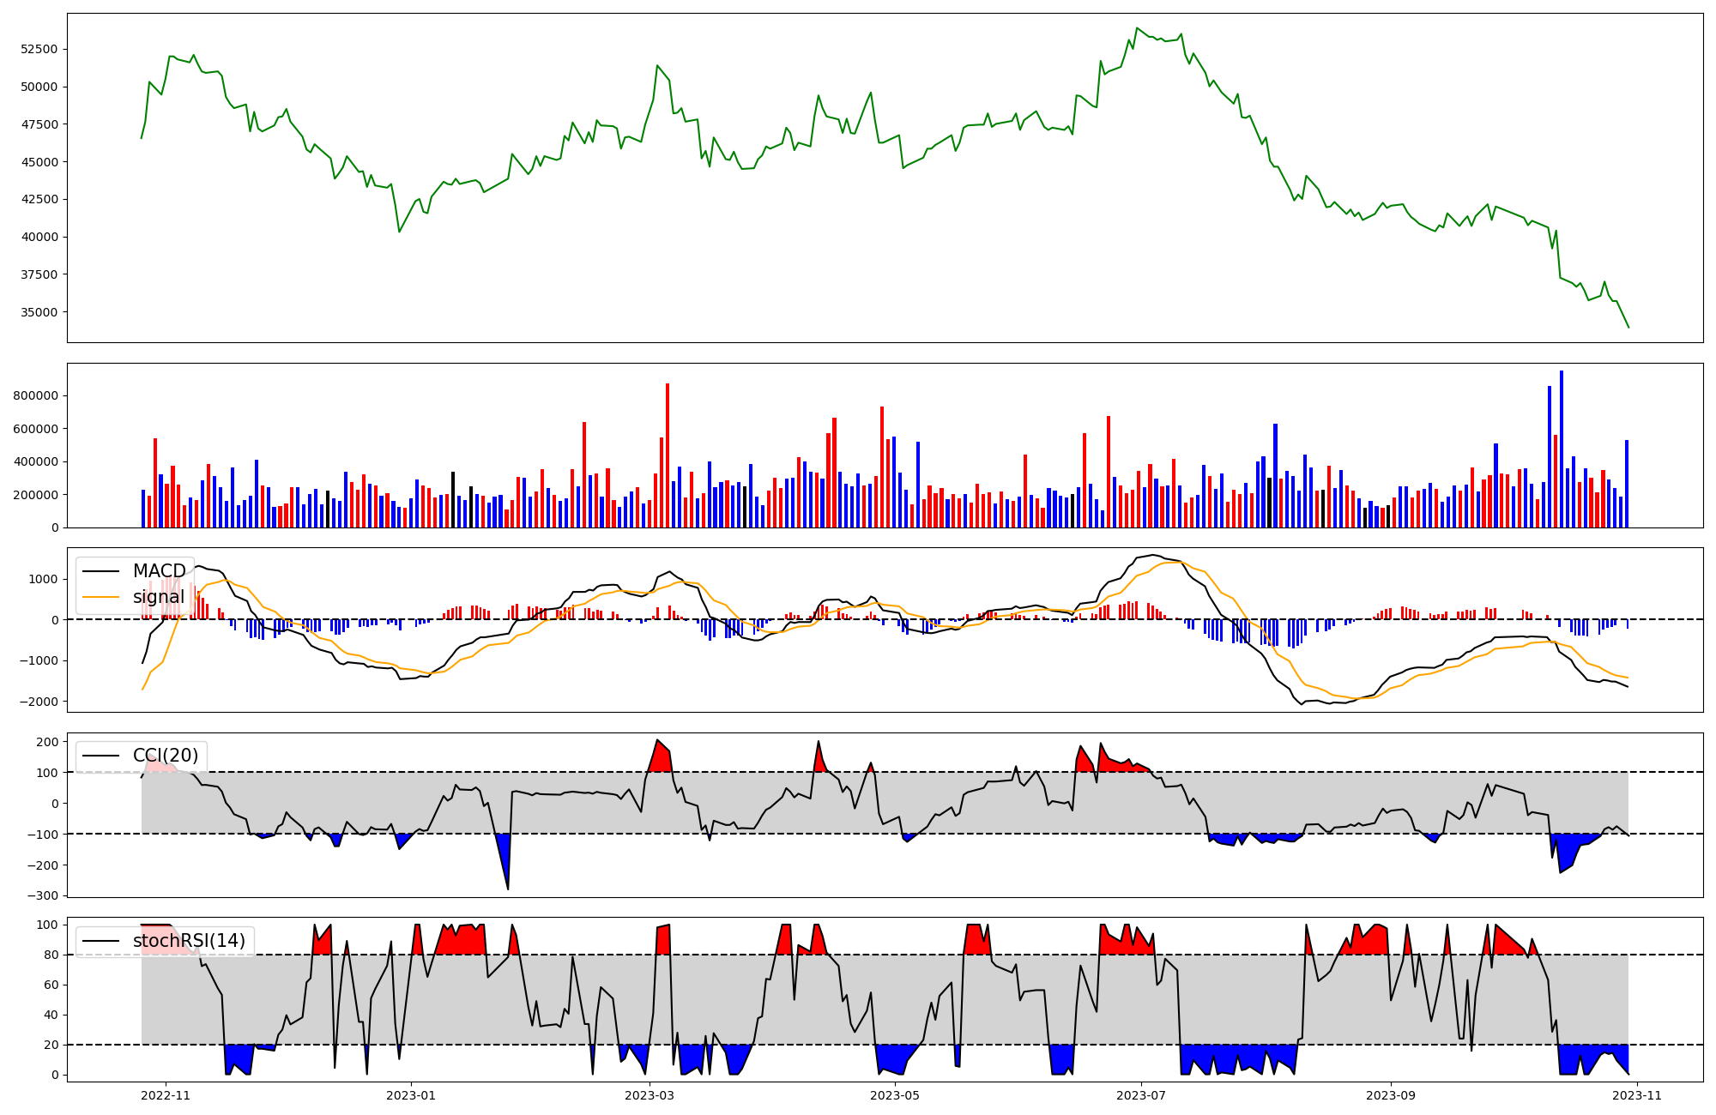Click the -300 CCI axis label
This screenshot has height=1115, width=1716.
pos(43,895)
